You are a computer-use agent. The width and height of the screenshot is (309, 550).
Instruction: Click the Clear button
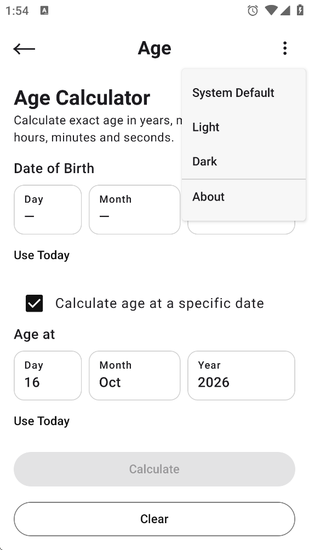pyautogui.click(x=154, y=519)
